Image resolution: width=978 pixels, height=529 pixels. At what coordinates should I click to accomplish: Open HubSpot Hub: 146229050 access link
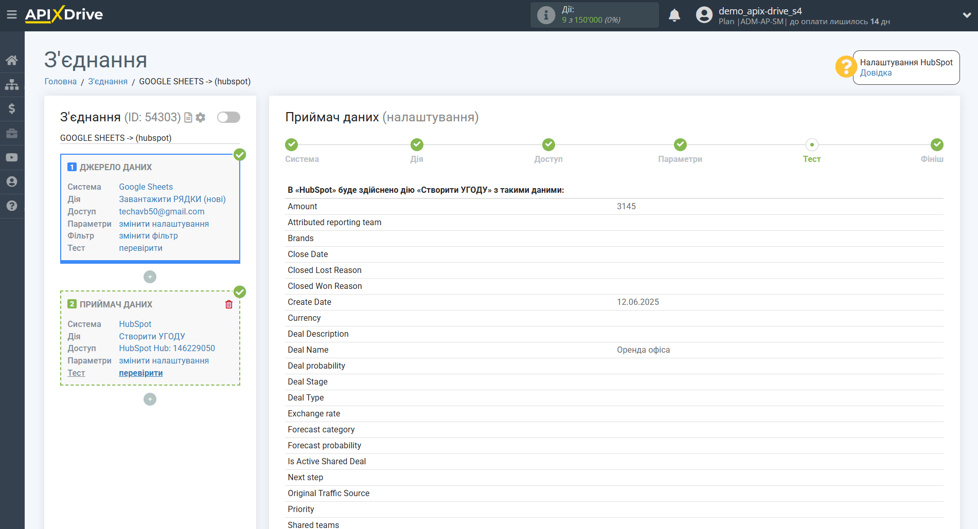pyautogui.click(x=167, y=348)
